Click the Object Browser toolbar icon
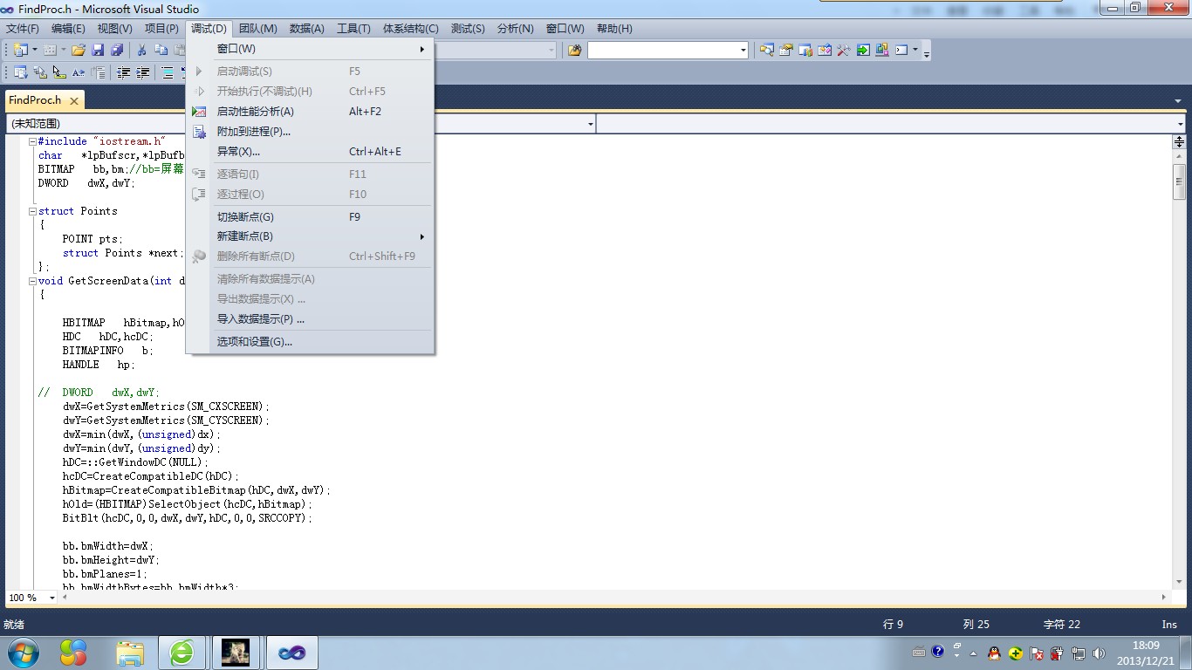 click(x=825, y=50)
